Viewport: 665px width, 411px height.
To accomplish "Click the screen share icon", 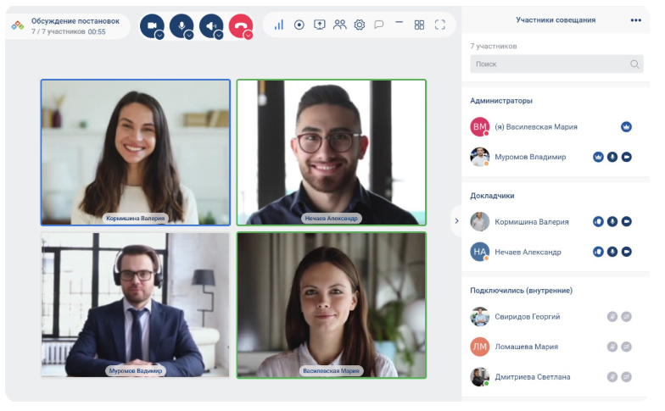I will pos(320,25).
